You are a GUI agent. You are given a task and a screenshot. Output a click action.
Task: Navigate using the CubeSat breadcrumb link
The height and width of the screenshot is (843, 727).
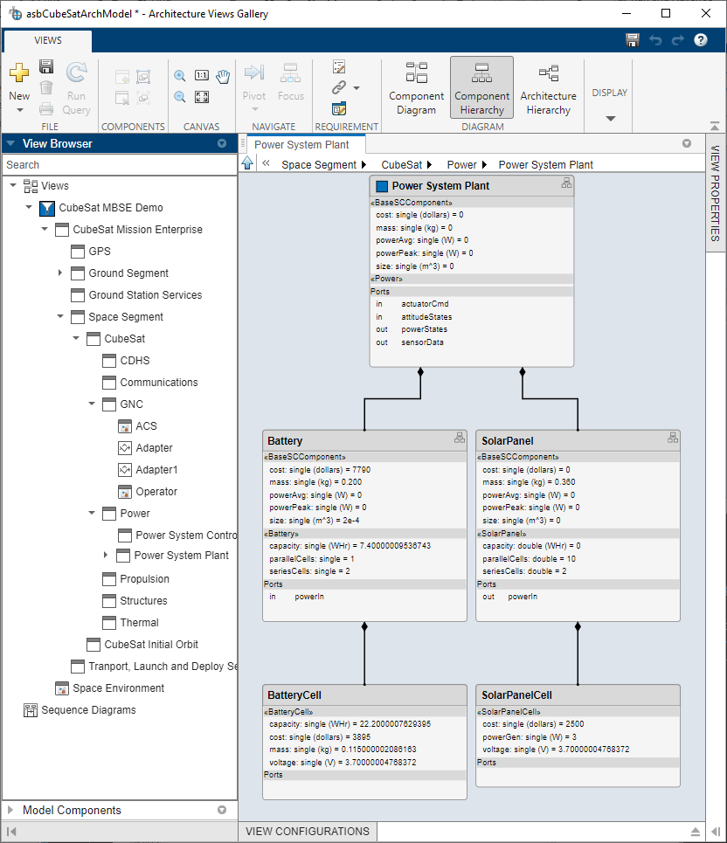point(401,164)
